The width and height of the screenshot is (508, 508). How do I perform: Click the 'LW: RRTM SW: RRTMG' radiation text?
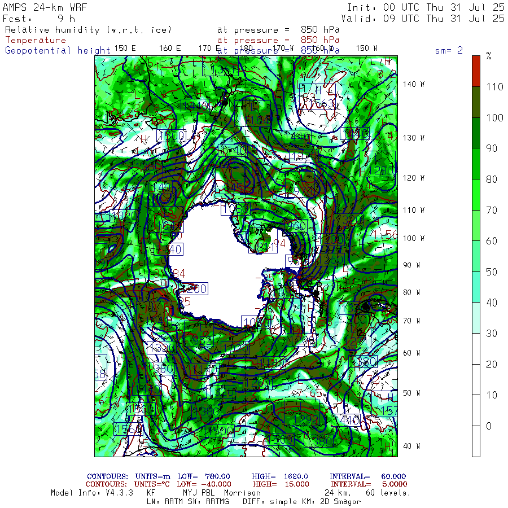point(188,502)
